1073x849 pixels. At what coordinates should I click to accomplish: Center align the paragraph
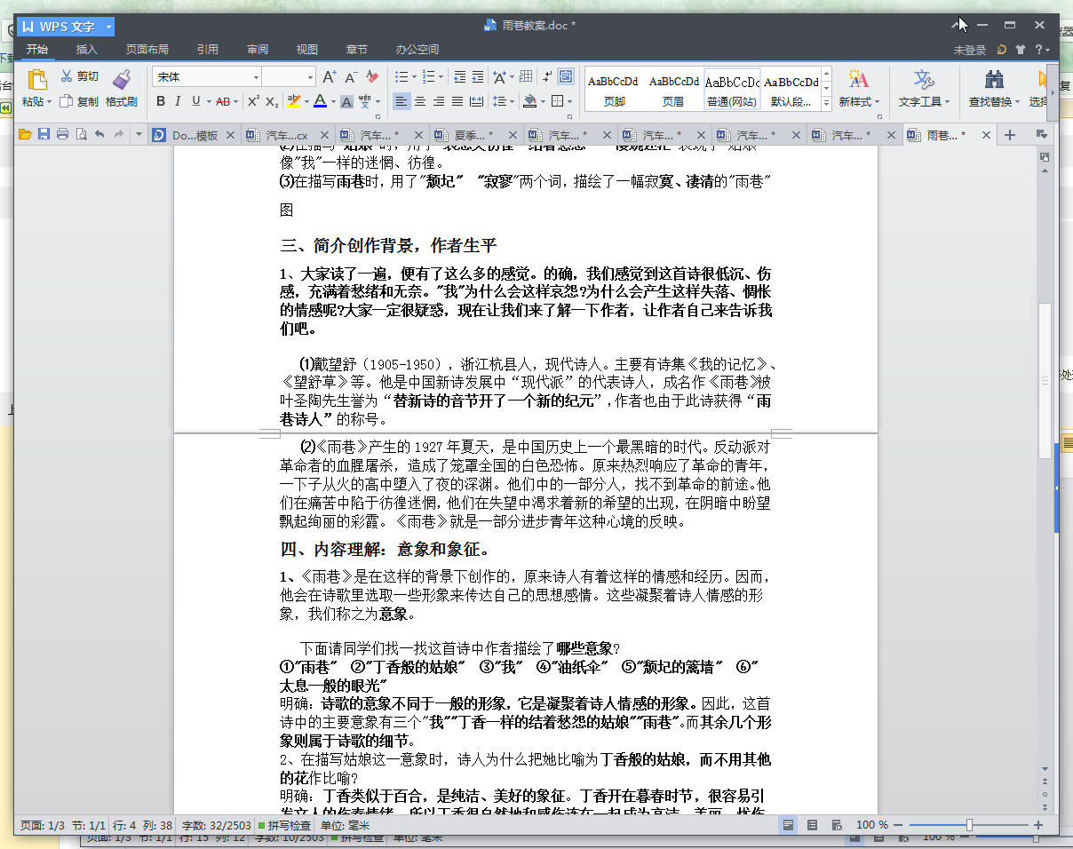420,101
